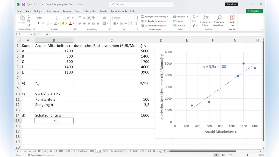Viewport: 279px width, 157px height.
Task: Switch to the Einfügen ribbon tab
Action: click(x=38, y=11)
